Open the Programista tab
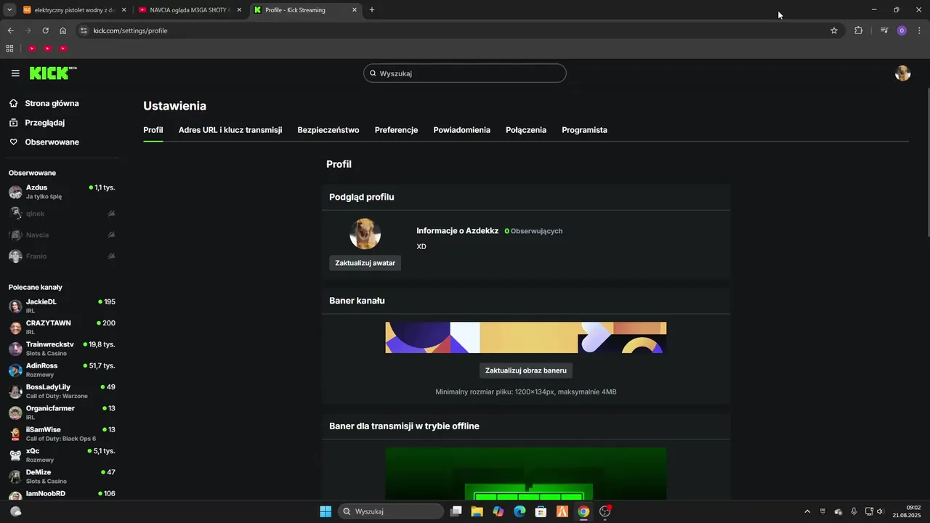This screenshot has width=930, height=523. tap(584, 130)
